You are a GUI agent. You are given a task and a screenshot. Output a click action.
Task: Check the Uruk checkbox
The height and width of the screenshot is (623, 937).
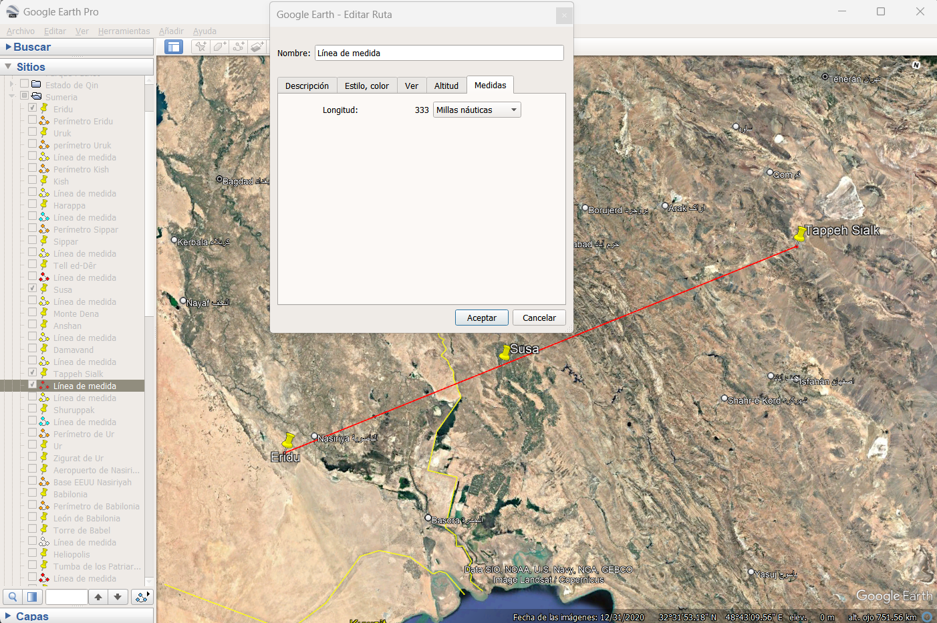tap(32, 132)
